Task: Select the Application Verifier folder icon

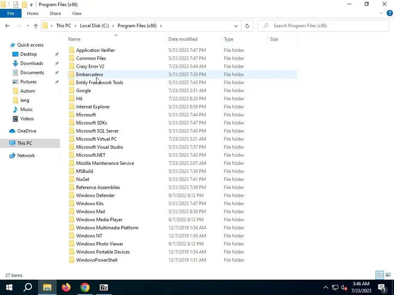Action: [72, 50]
